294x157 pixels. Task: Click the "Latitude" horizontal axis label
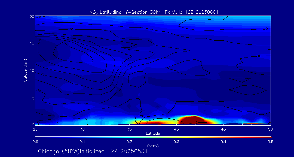pyautogui.click(x=153, y=134)
